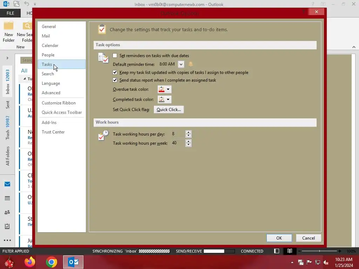Open the FILE tab in Outlook
Image resolution: width=359 pixels, height=269 pixels.
tap(10, 13)
